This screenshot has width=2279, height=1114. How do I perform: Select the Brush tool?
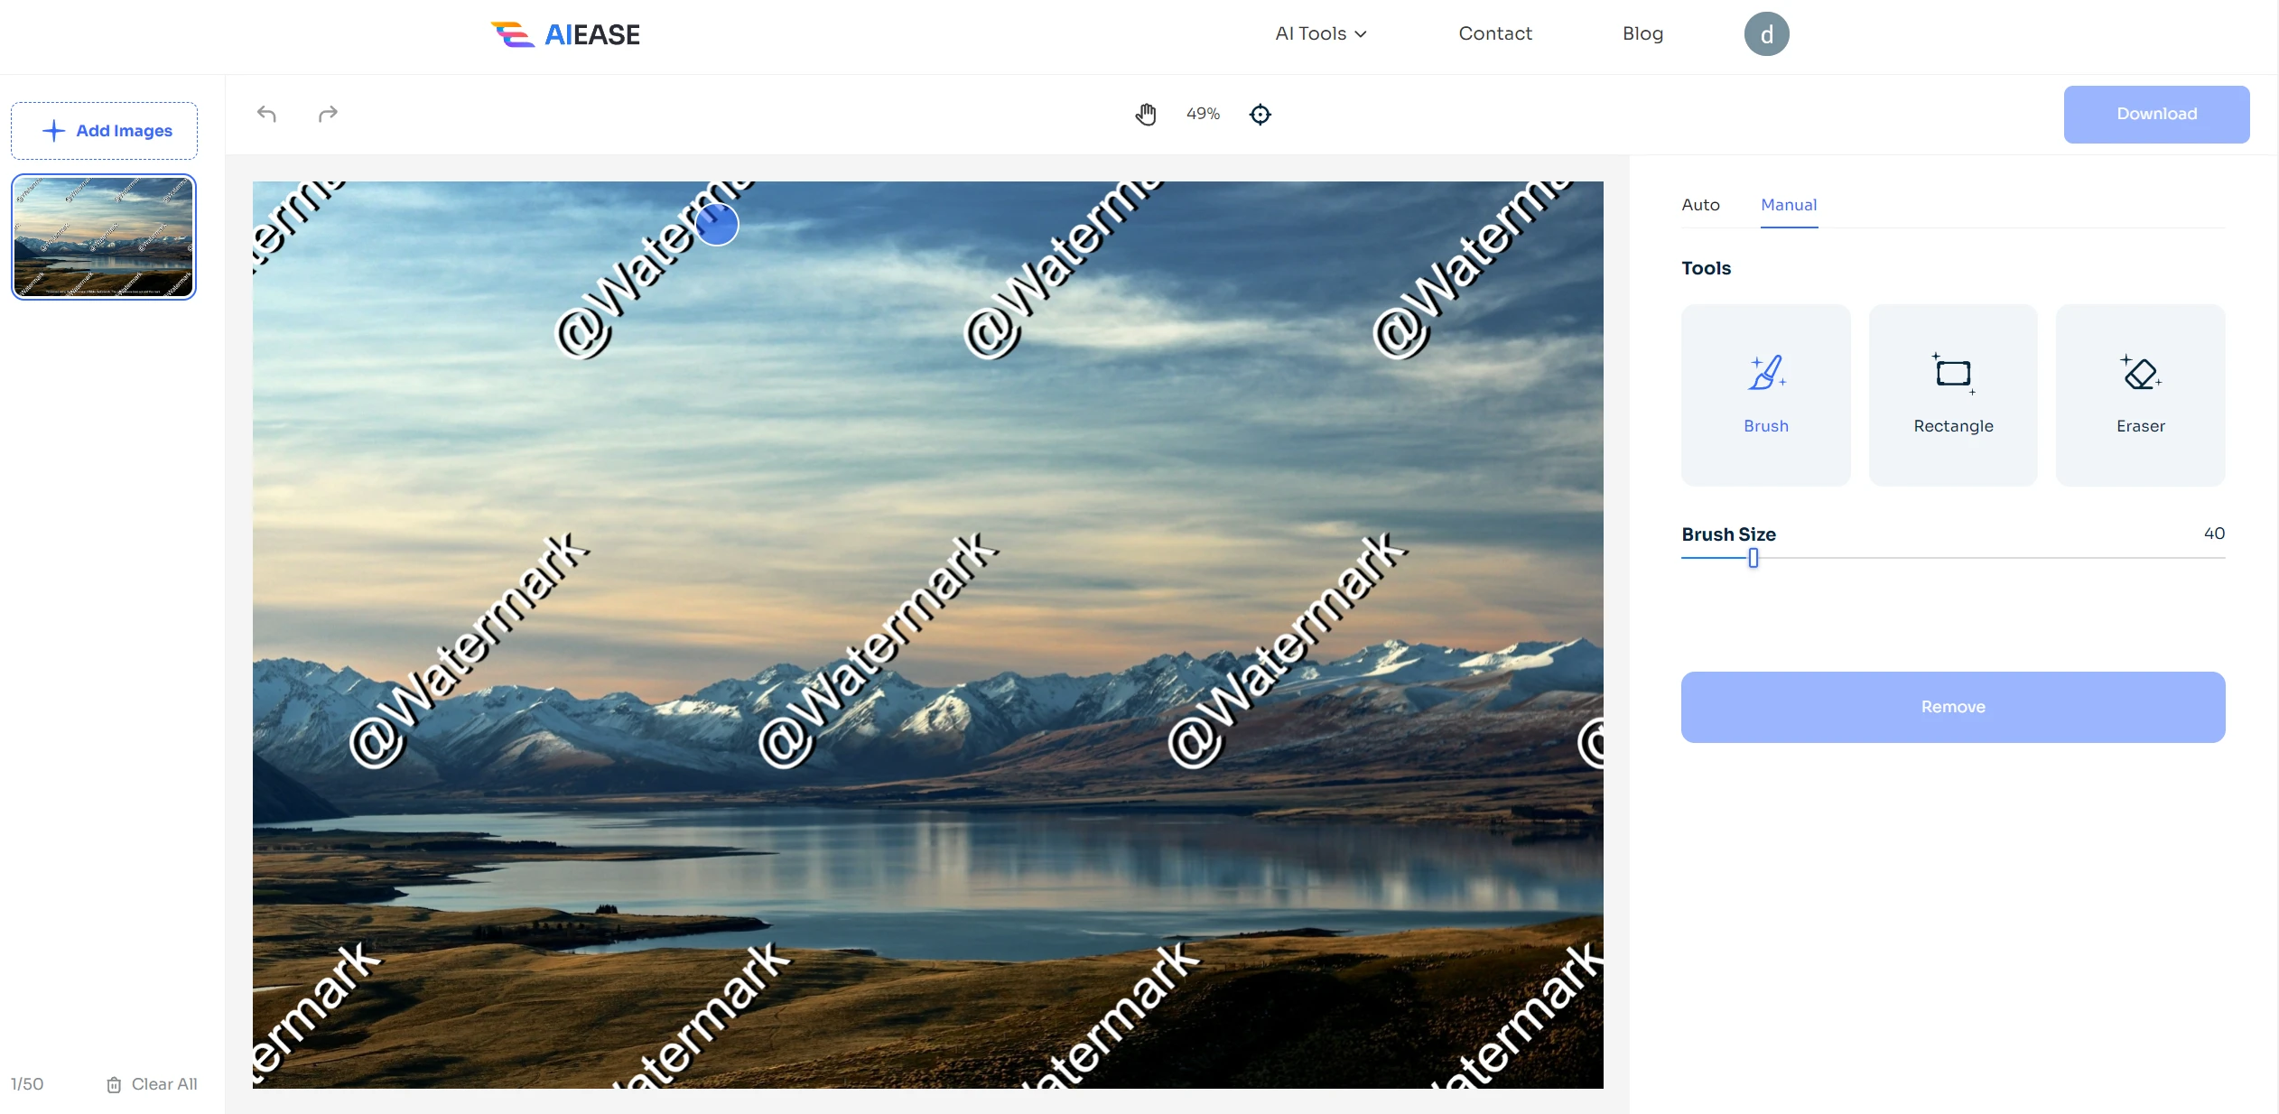click(x=1765, y=395)
